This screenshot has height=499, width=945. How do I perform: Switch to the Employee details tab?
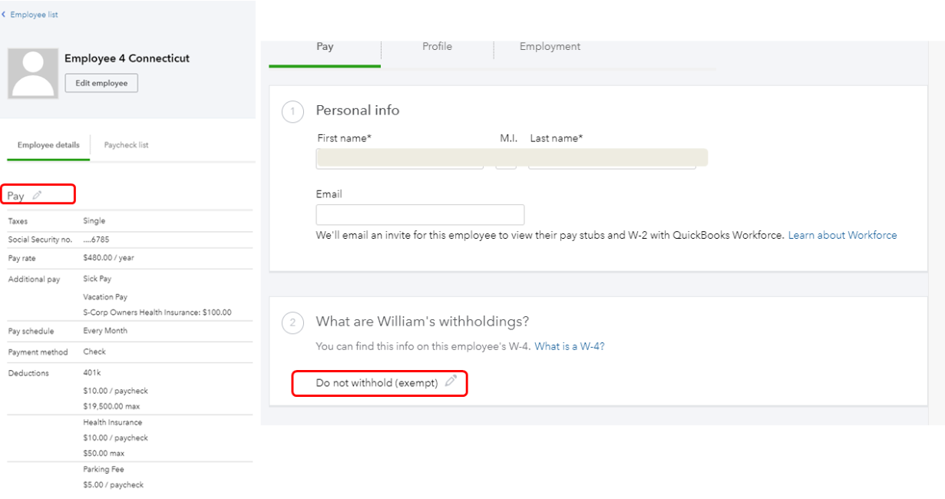[48, 145]
